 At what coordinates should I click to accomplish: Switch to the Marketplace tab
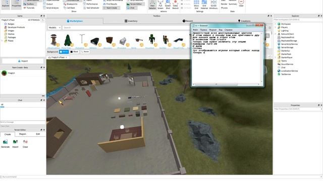[x=75, y=21]
